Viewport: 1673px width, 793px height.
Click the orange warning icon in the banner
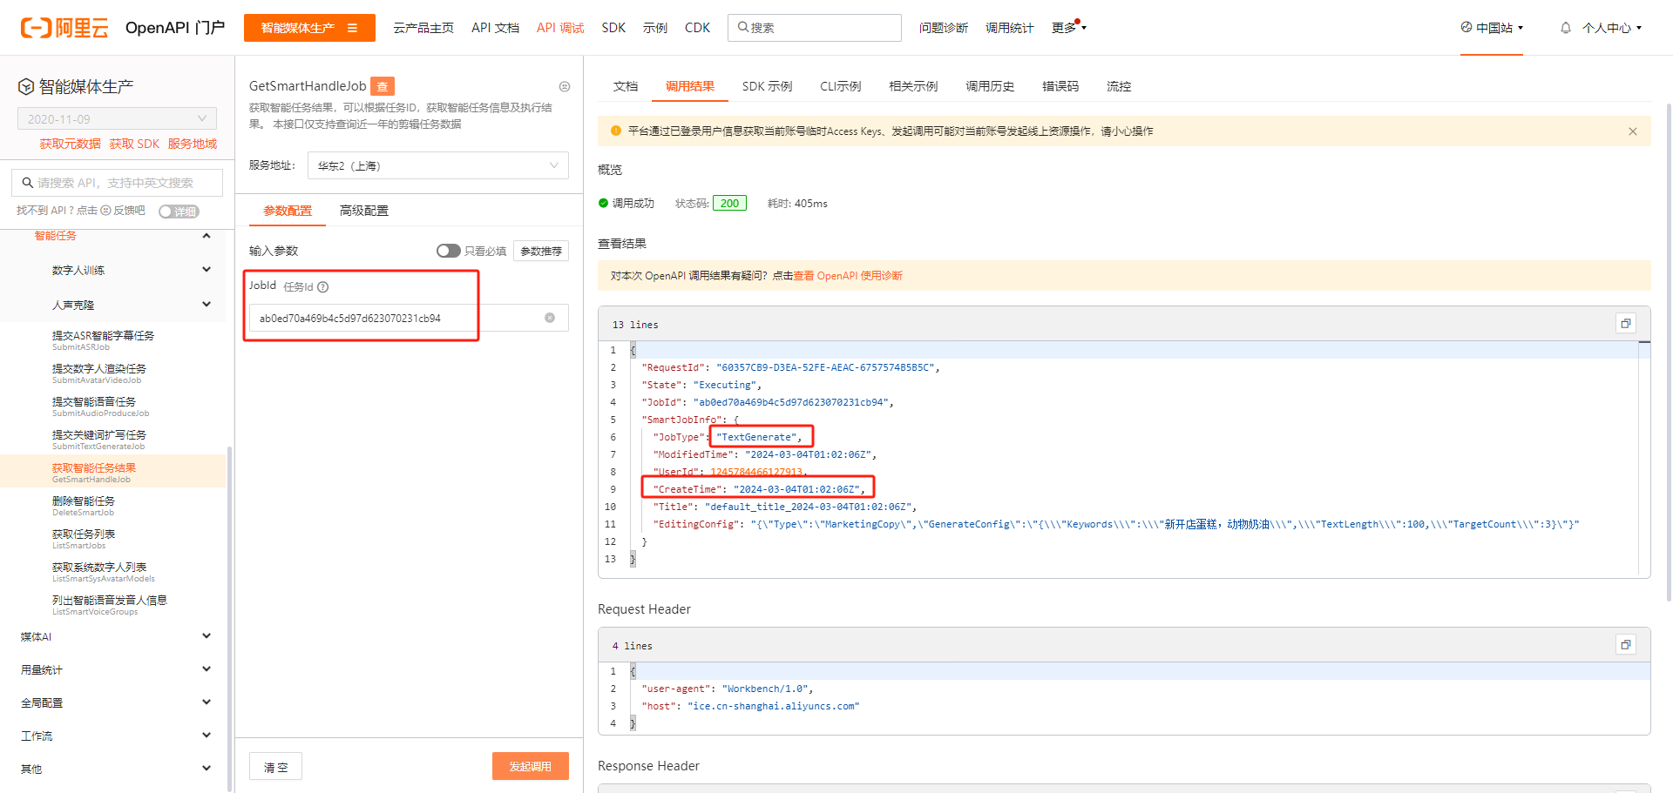[x=616, y=131]
